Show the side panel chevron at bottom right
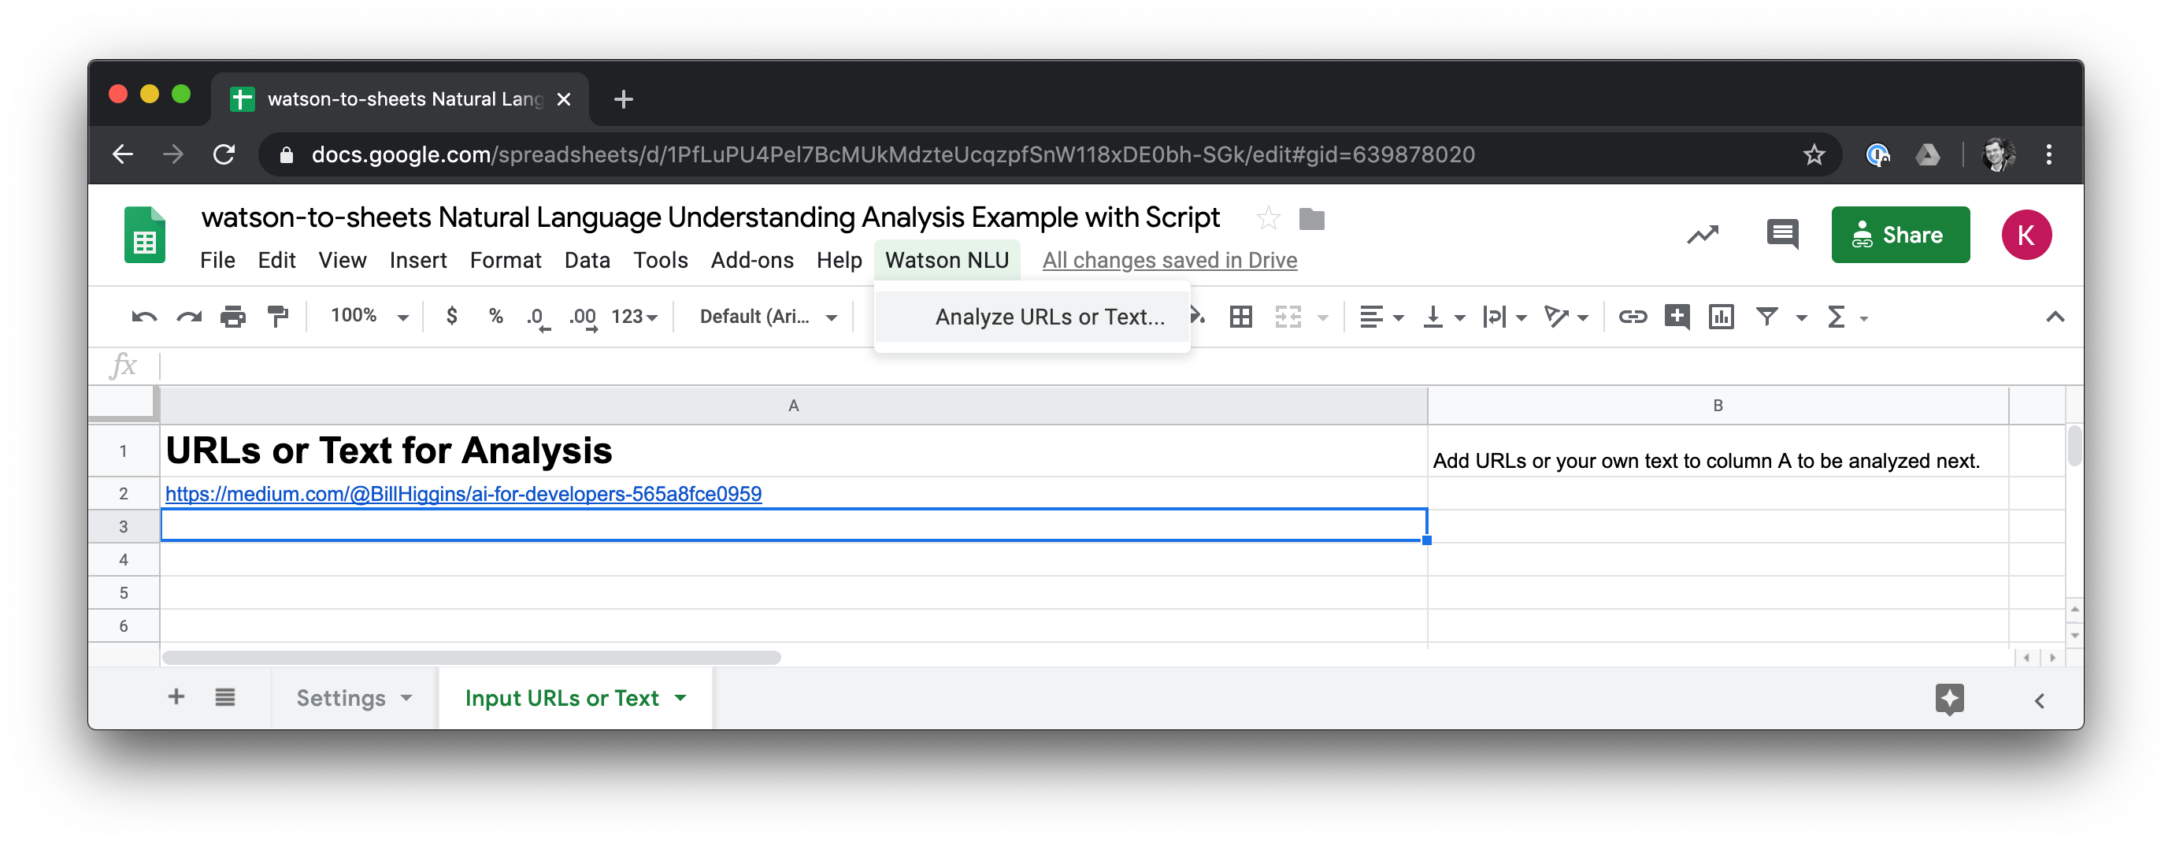Viewport: 2172px width, 846px height. point(2039,701)
